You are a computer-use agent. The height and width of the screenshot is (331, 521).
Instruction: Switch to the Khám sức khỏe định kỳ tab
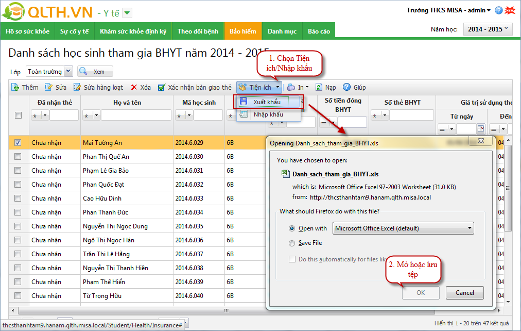[133, 31]
